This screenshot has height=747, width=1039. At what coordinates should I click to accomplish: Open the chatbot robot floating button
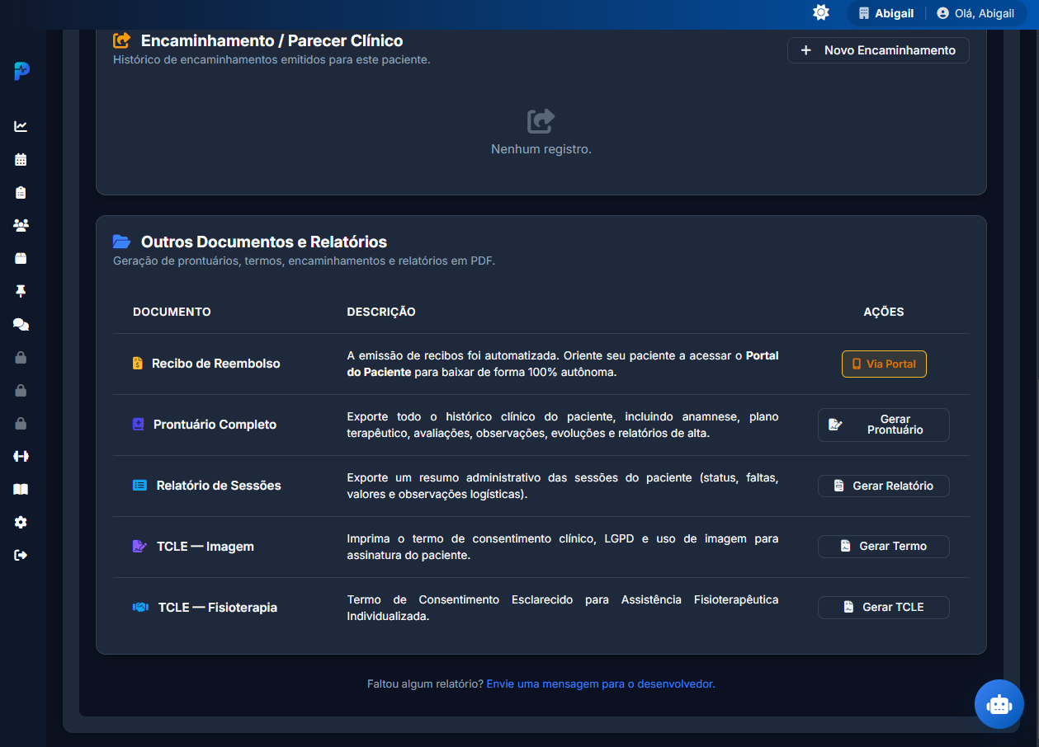point(999,704)
